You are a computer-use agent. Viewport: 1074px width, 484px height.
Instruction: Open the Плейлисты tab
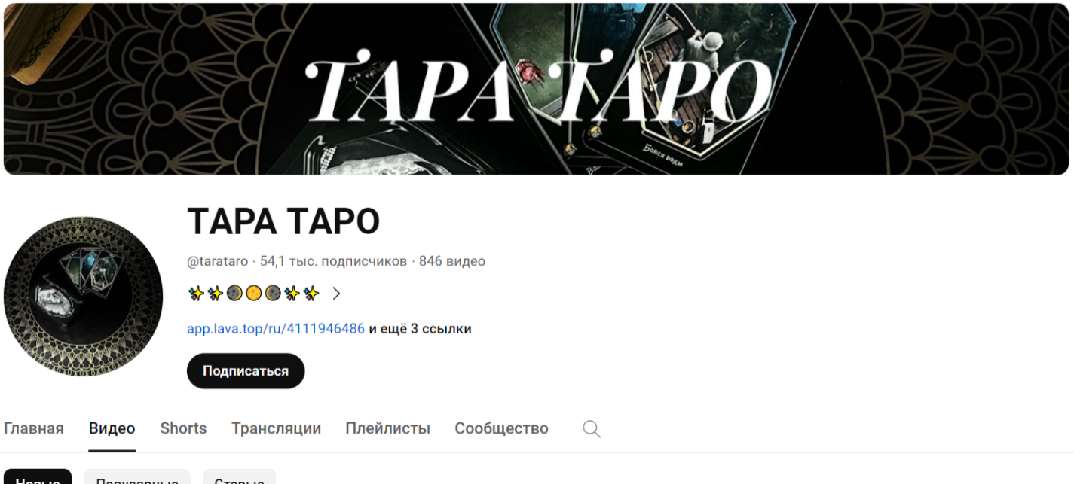(x=387, y=428)
